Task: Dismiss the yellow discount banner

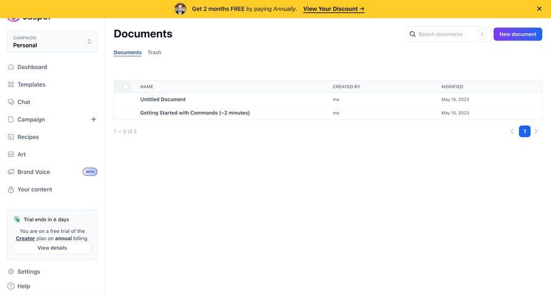Action: [x=539, y=9]
